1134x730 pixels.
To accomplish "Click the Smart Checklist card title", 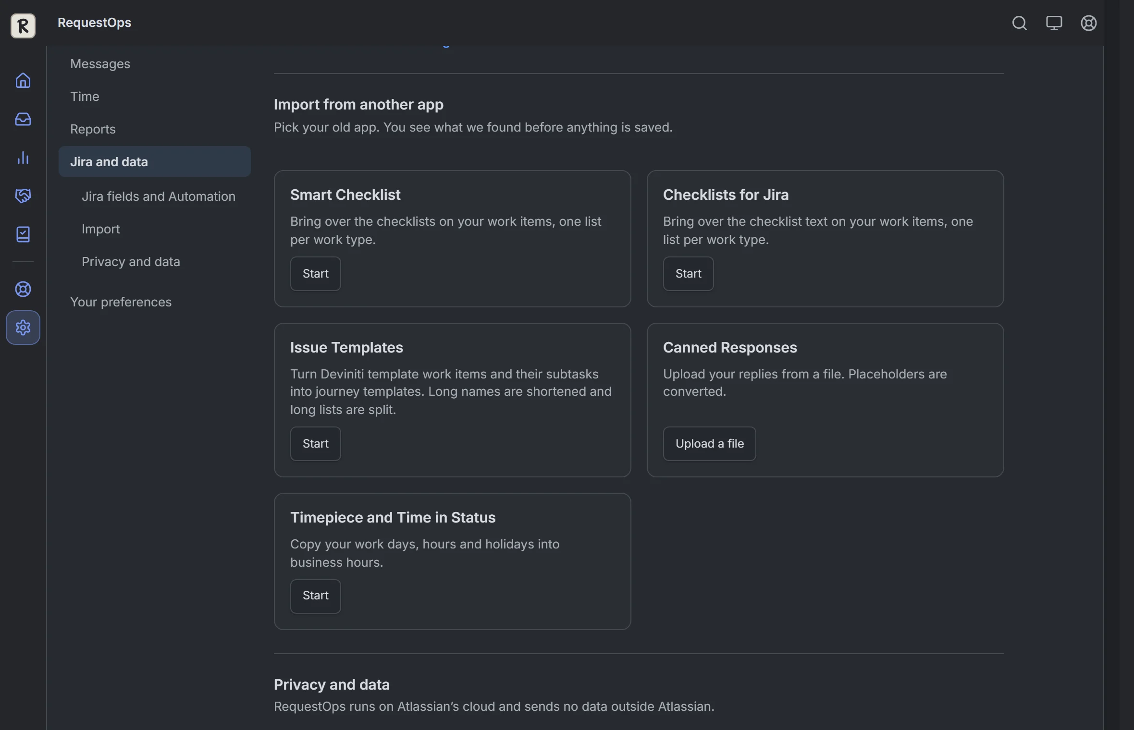I will tap(345, 195).
